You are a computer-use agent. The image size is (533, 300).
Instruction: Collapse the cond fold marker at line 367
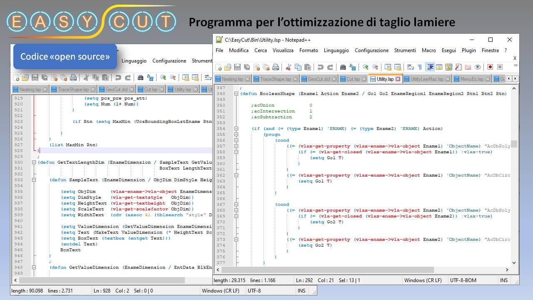(236, 205)
